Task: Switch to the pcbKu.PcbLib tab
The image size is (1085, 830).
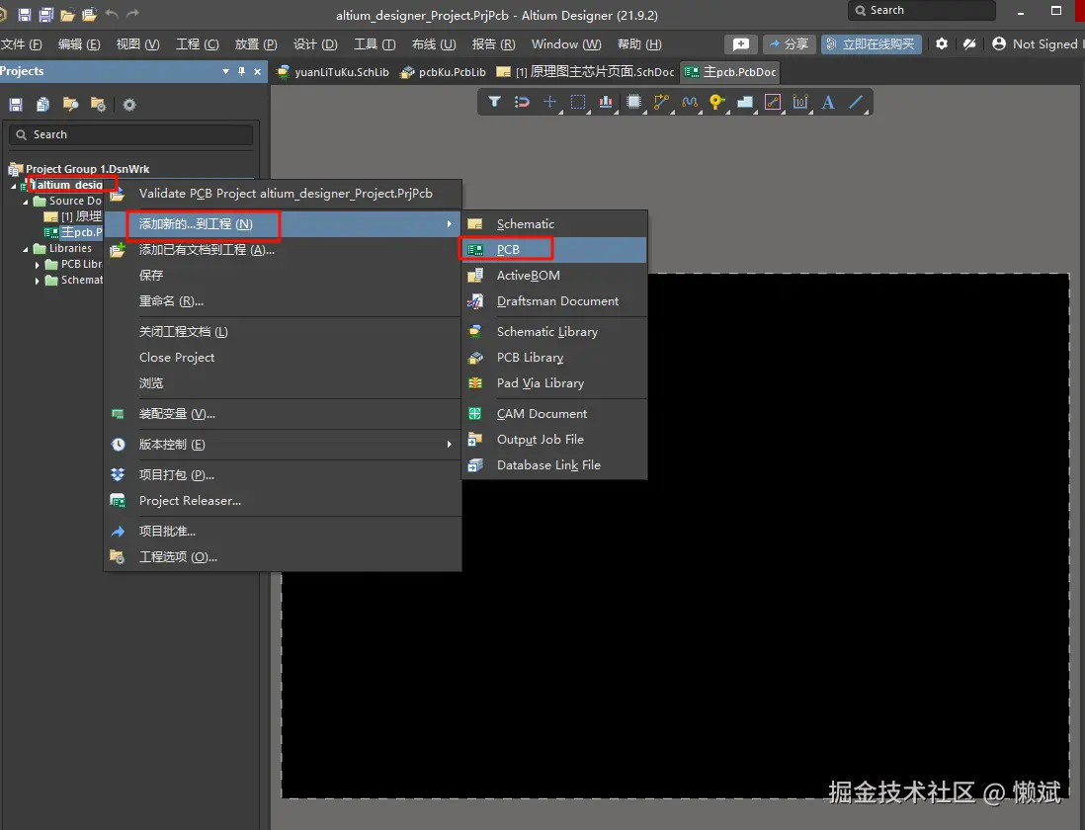Action: coord(444,72)
